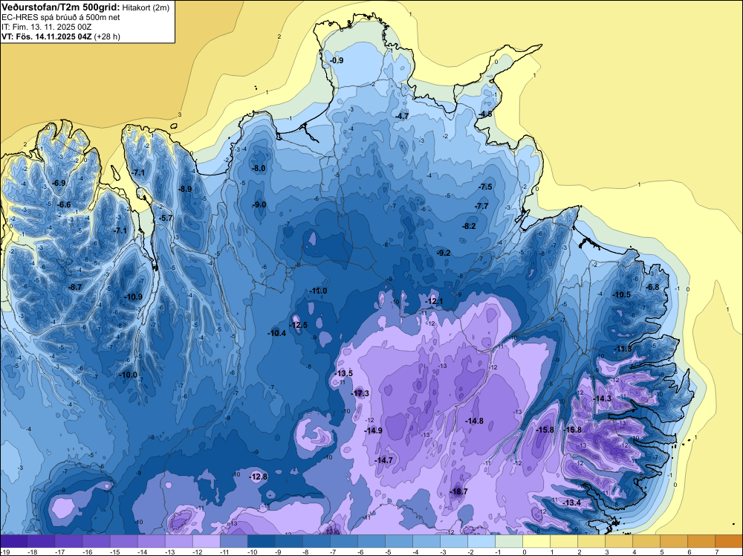Click the -12.8 temperature reading
The width and height of the screenshot is (743, 556).
(x=259, y=476)
